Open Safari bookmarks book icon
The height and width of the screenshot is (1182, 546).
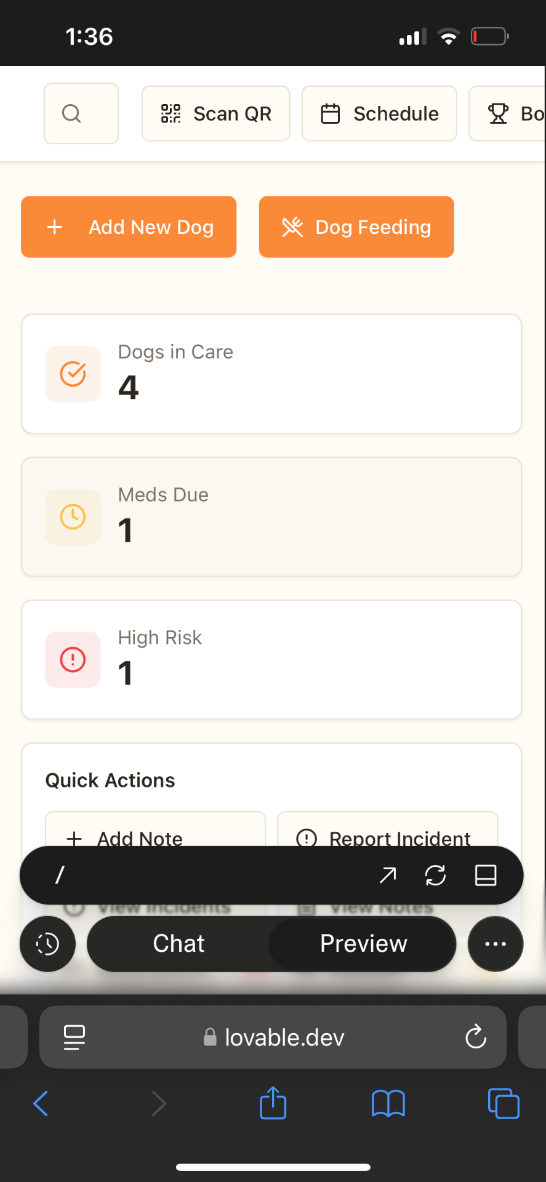[x=388, y=1103]
